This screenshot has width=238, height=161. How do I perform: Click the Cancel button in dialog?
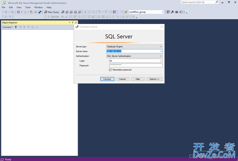[122, 79]
